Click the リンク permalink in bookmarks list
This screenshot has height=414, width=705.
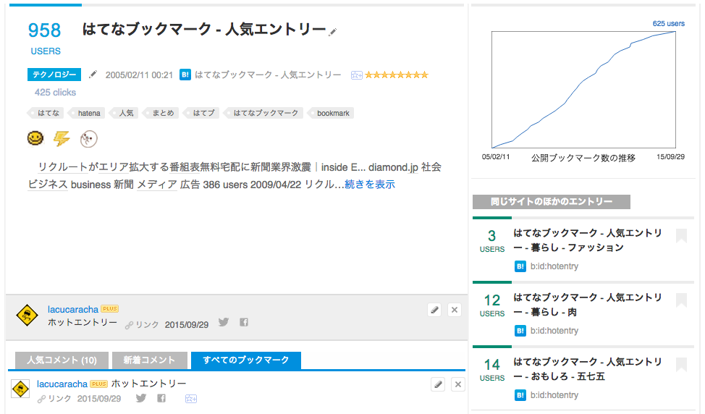click(59, 399)
